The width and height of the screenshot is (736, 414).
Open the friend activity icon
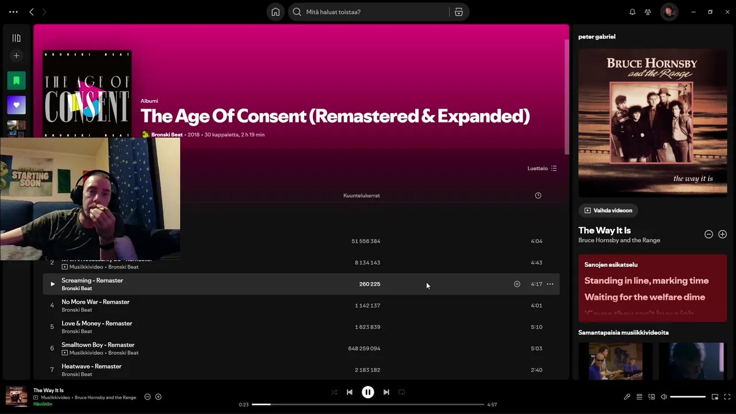pos(648,12)
